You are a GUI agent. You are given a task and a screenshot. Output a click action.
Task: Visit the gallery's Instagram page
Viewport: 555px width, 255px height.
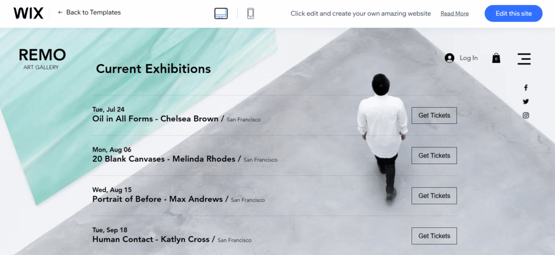click(526, 115)
